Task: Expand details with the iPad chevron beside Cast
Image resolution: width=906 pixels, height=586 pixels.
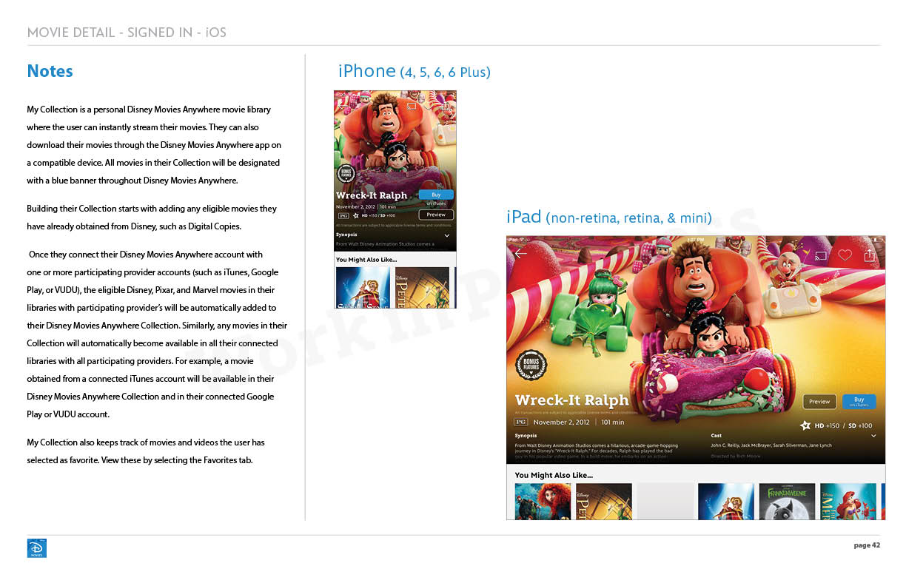Action: click(873, 436)
